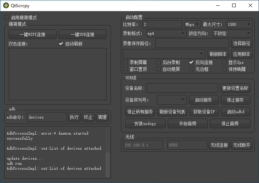Viewport: 259px width, 183px height.
Task: Close the QtScrcpy window
Action: 250,5
